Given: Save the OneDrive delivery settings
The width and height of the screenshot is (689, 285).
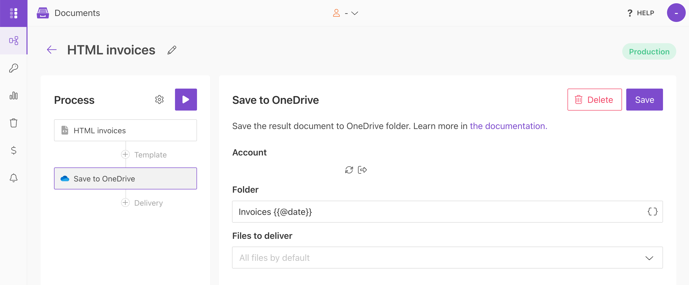Looking at the screenshot, I should pyautogui.click(x=644, y=100).
